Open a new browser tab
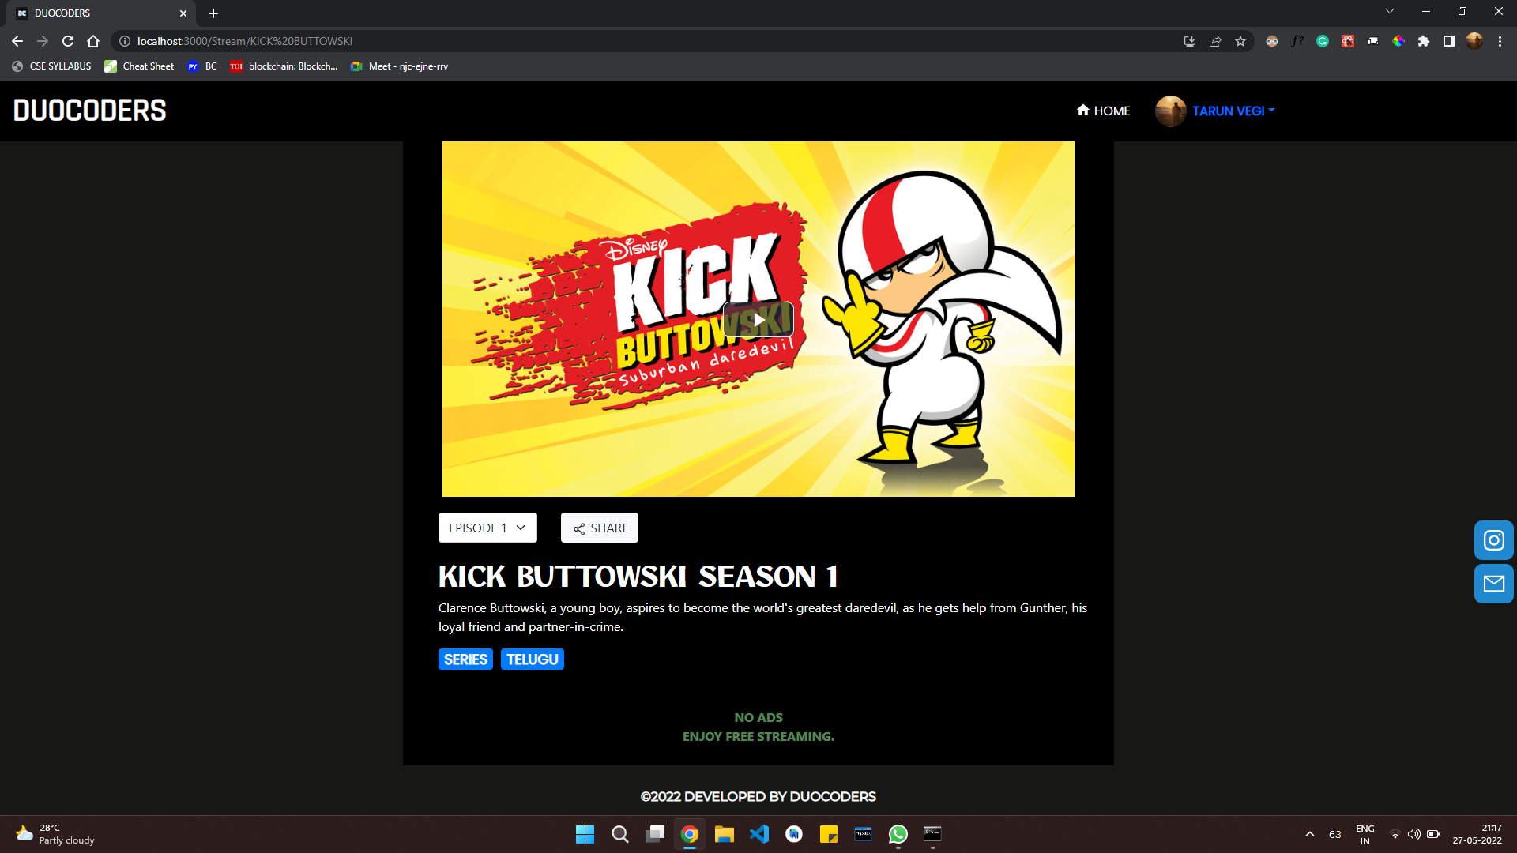The height and width of the screenshot is (853, 1517). (213, 13)
